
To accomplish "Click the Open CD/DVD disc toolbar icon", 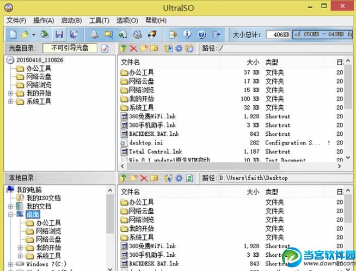I will (x=45, y=34).
